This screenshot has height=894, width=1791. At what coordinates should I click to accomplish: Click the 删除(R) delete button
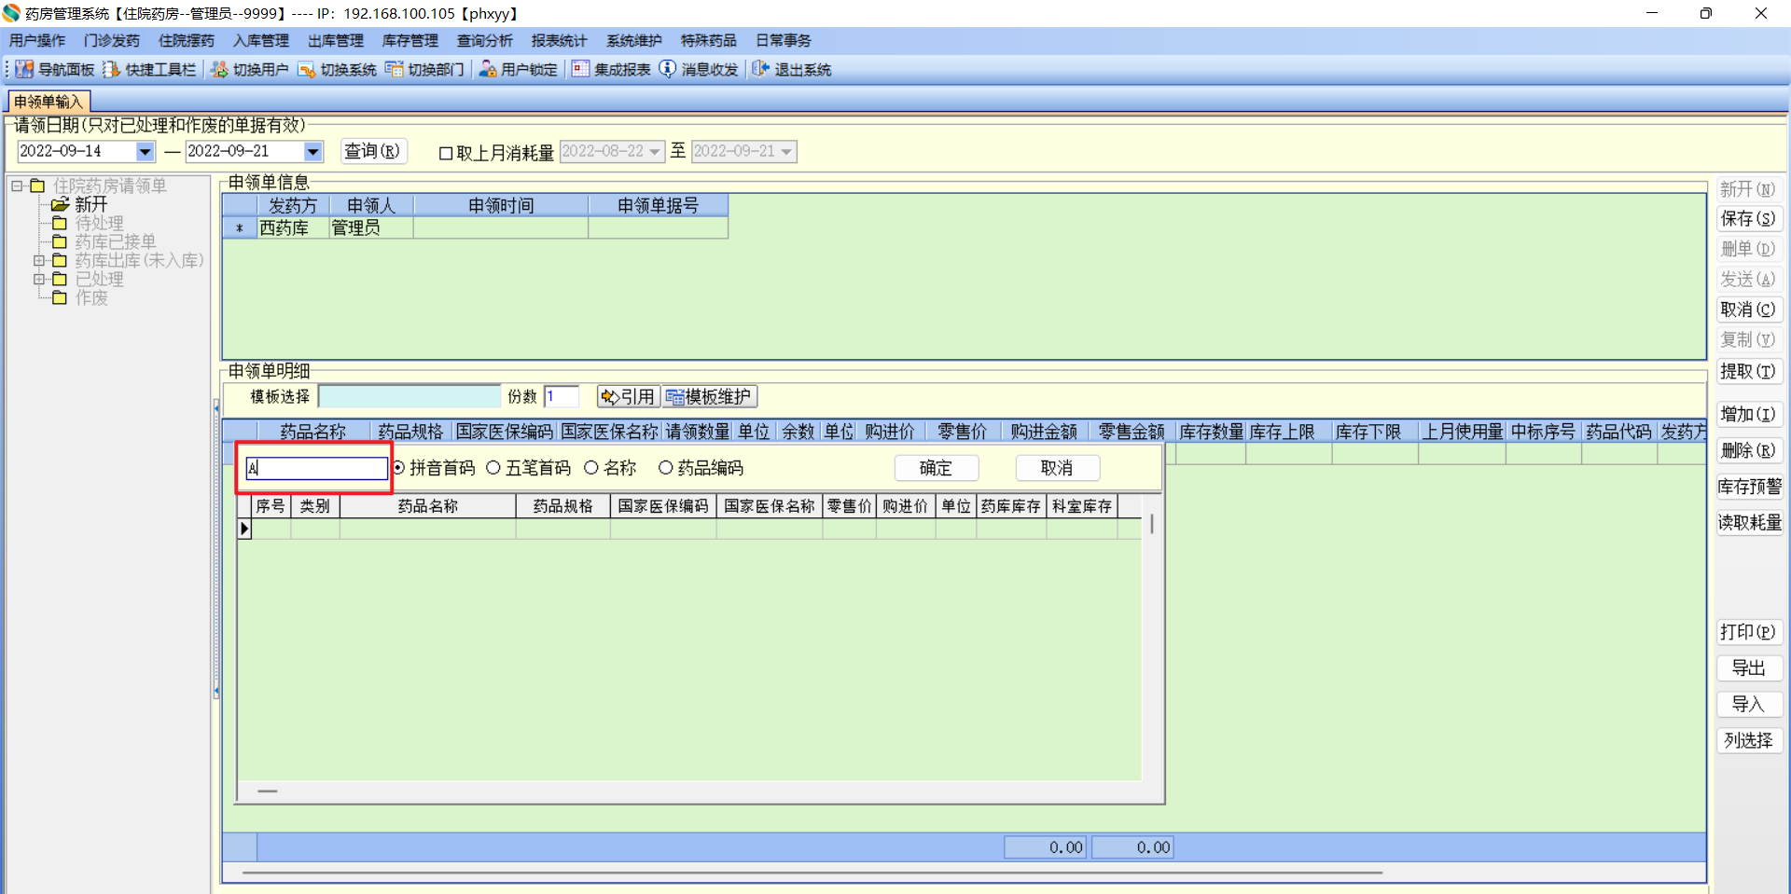pyautogui.click(x=1749, y=451)
